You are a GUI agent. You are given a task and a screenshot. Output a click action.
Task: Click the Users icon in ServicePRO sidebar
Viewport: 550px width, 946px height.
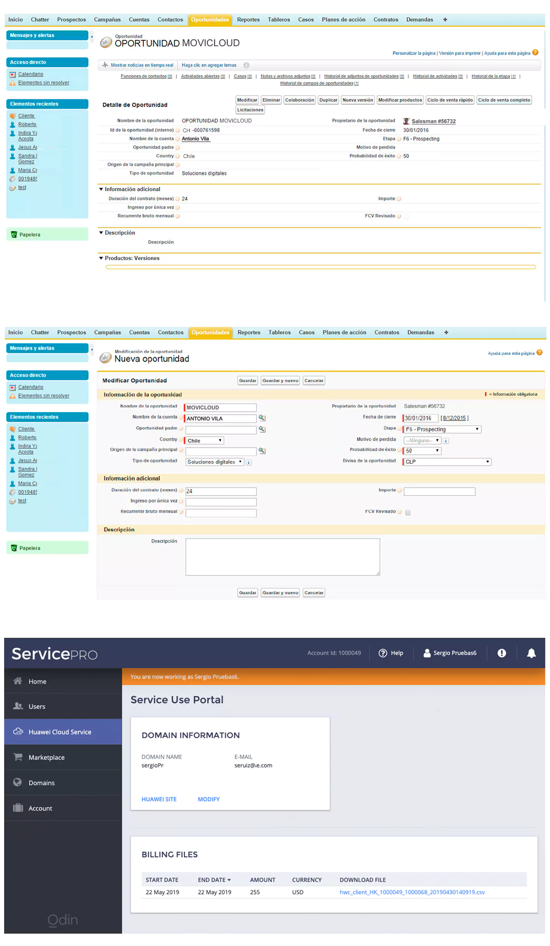coord(18,706)
